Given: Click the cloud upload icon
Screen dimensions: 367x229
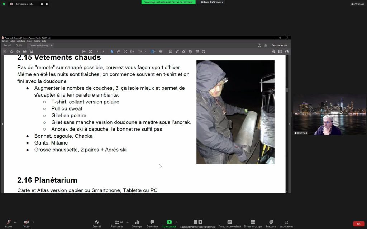Looking at the screenshot, I should point(18,52).
